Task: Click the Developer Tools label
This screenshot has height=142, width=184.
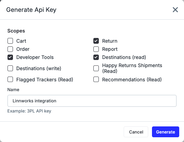Action: (35, 57)
